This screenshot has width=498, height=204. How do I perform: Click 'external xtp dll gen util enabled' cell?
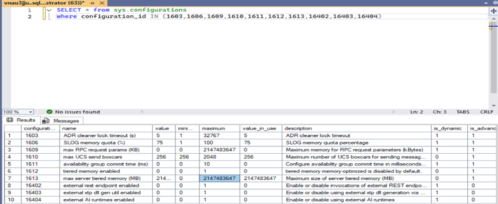pos(106,192)
